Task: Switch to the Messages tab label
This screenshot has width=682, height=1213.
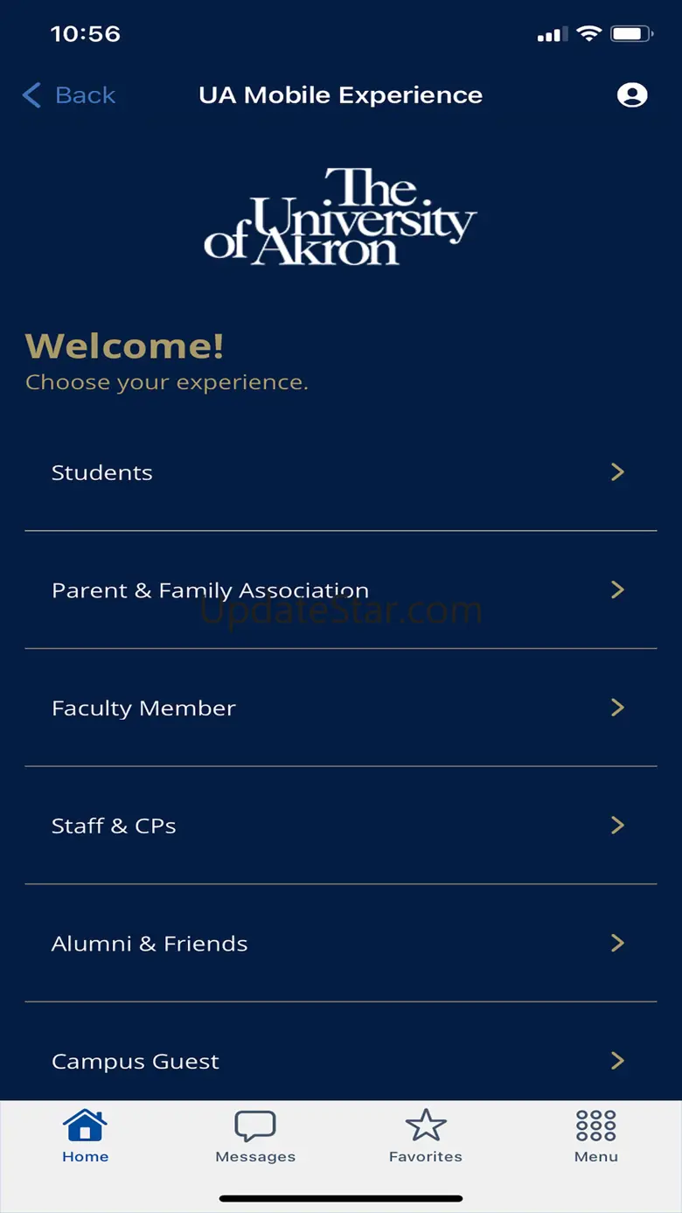Action: pyautogui.click(x=255, y=1156)
